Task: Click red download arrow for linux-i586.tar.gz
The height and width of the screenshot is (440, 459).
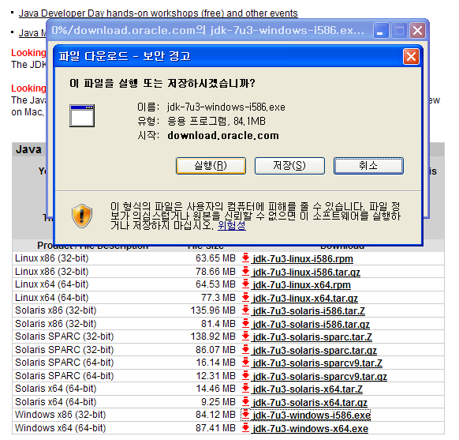Action: pyautogui.click(x=245, y=271)
